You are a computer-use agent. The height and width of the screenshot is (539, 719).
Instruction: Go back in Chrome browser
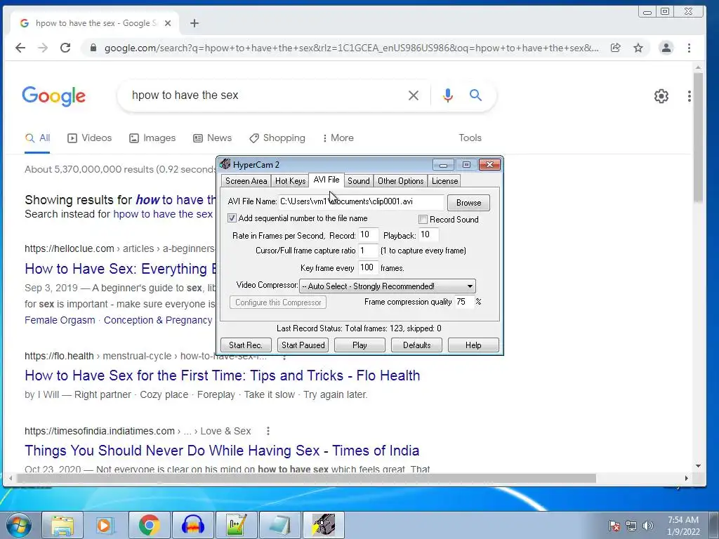(20, 48)
